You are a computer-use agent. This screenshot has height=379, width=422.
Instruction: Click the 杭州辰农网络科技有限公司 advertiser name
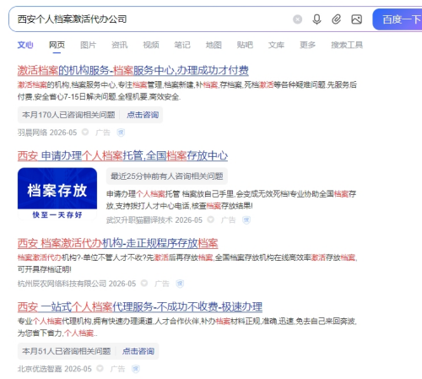point(62,284)
